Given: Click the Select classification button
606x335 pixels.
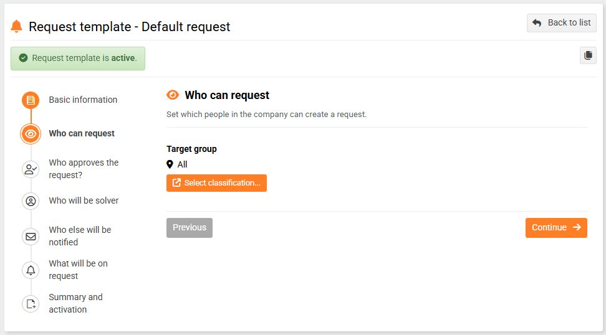Looking at the screenshot, I should [x=216, y=183].
